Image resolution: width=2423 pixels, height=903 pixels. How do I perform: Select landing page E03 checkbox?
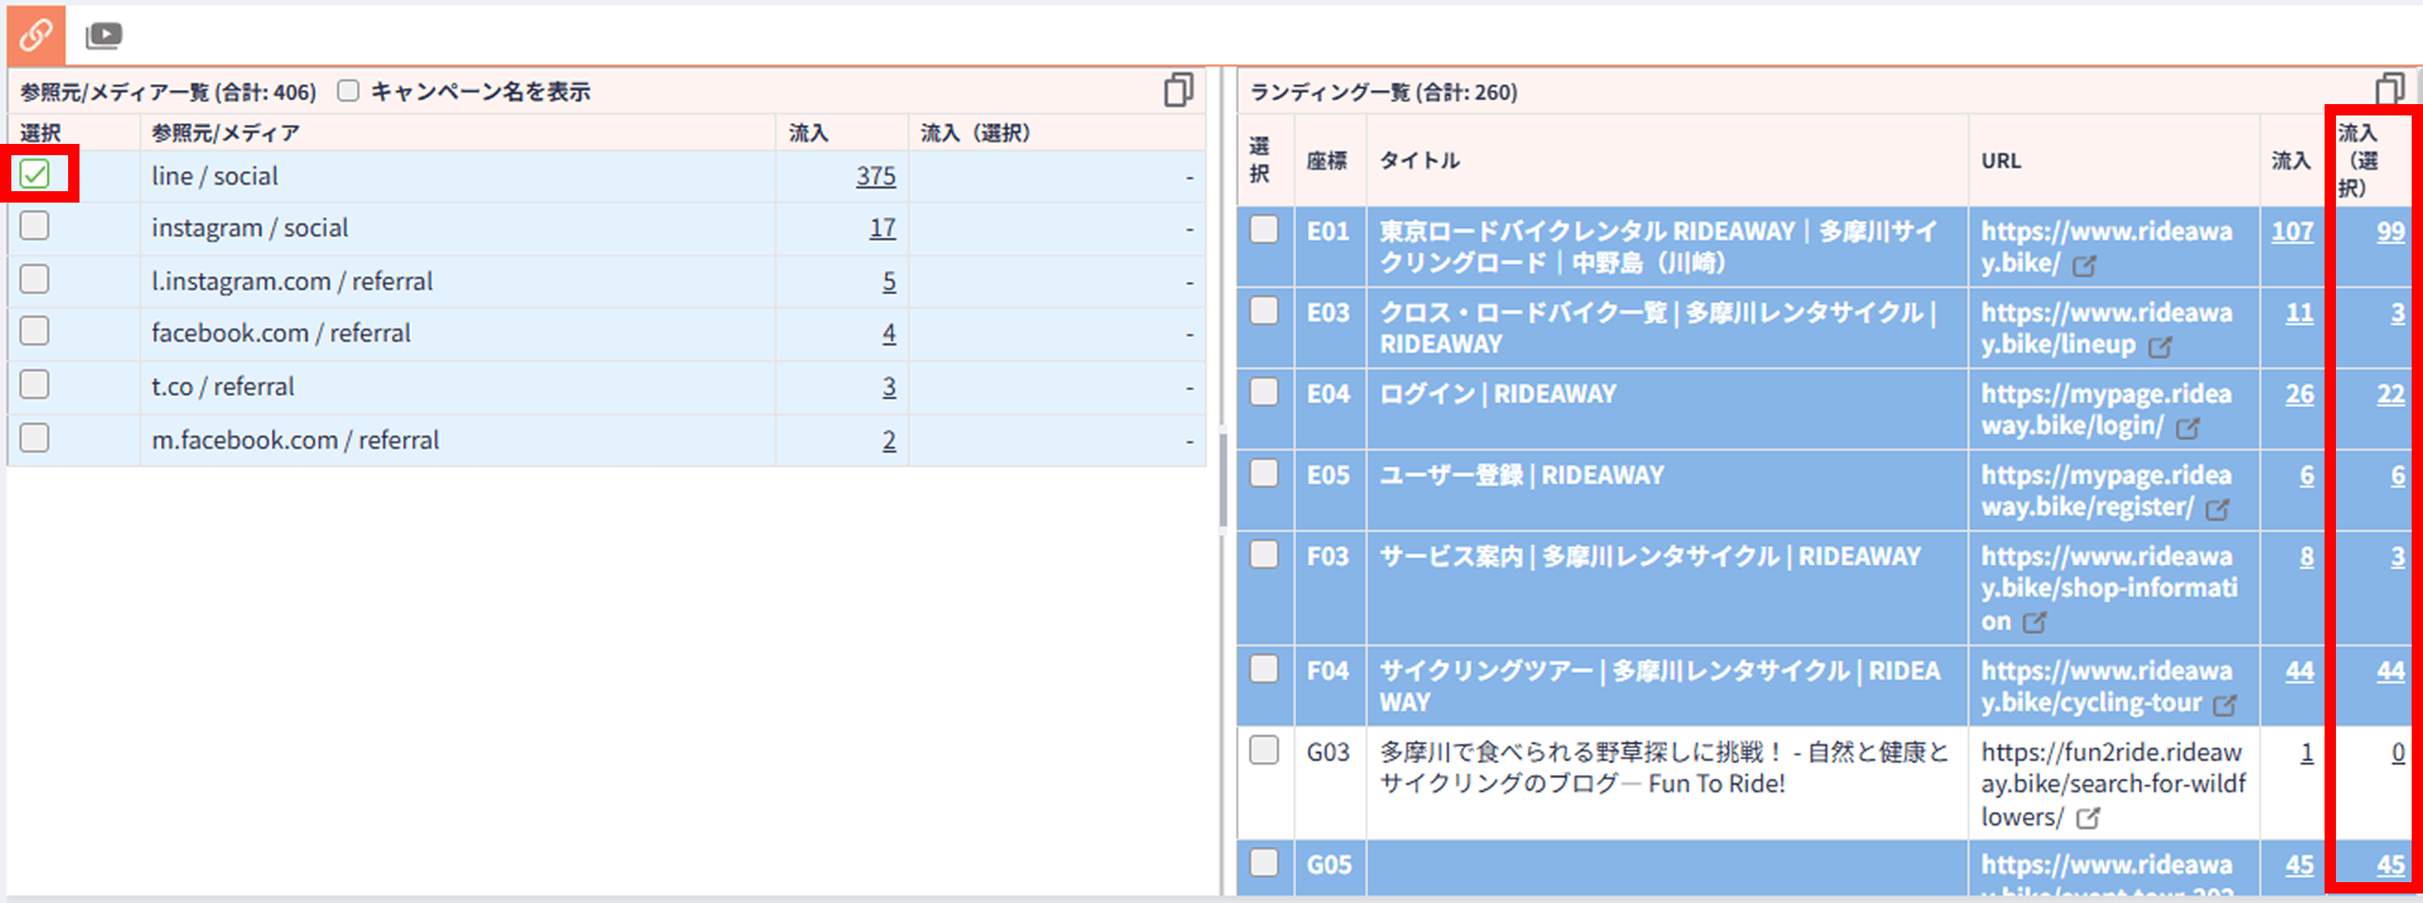point(1265,311)
